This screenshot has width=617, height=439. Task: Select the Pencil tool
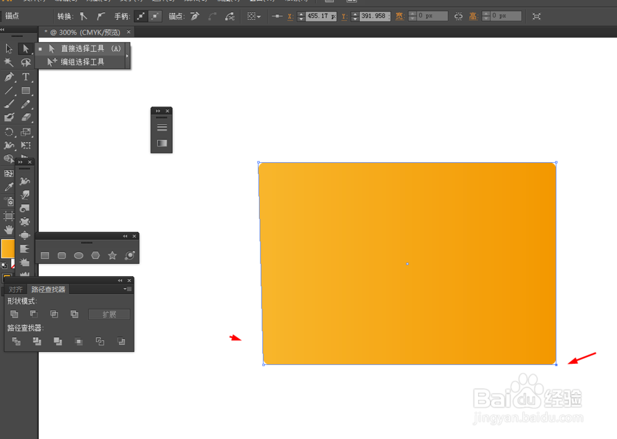25,104
